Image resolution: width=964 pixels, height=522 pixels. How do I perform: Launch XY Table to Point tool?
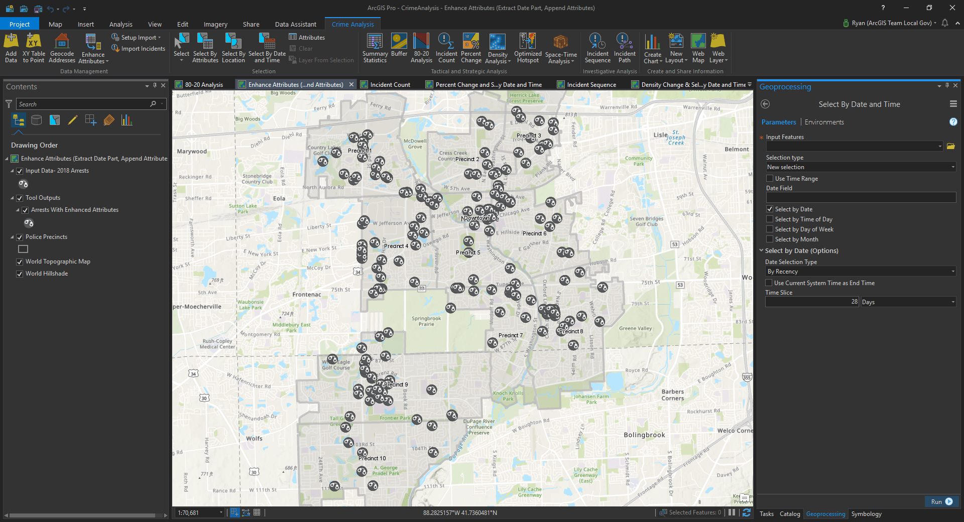[x=34, y=48]
